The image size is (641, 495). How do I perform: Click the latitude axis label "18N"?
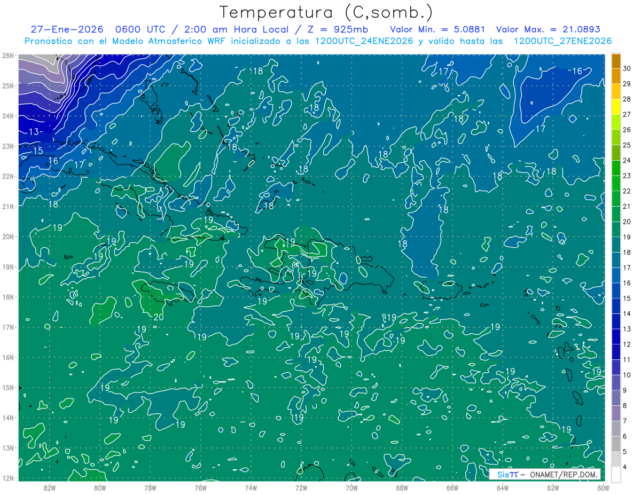pos(7,297)
